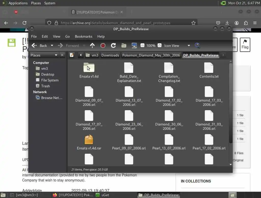The width and height of the screenshot is (261, 198).
Task: Close the Pokemon Diamond Firefox tab
Action: click(122, 12)
